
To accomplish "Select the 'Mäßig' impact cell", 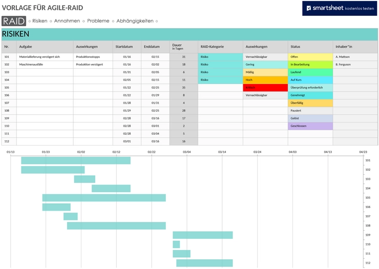I will coord(265,72).
